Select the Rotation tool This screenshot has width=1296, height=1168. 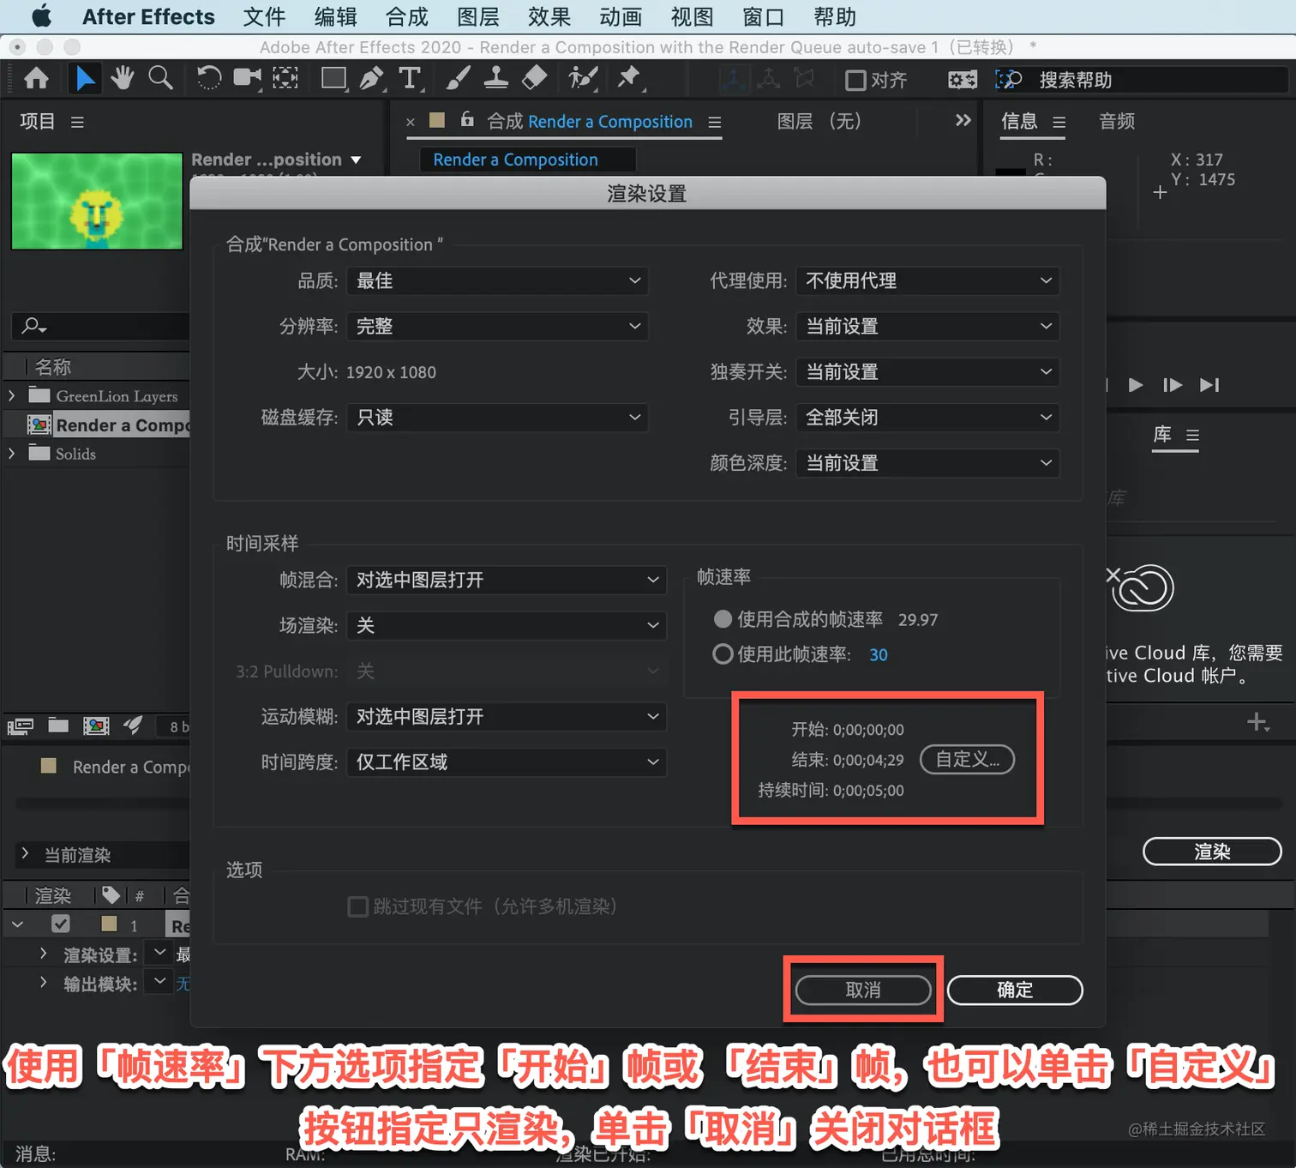pyautogui.click(x=208, y=79)
